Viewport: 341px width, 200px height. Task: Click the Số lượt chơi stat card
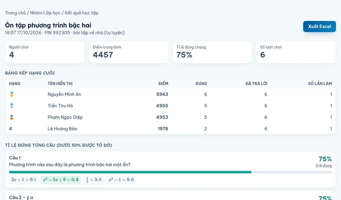(x=296, y=52)
